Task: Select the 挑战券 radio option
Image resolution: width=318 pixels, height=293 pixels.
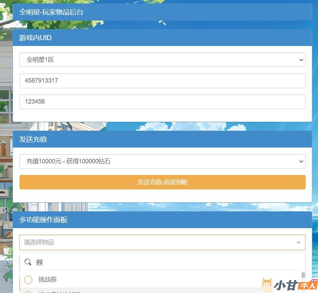Action: click(x=28, y=280)
